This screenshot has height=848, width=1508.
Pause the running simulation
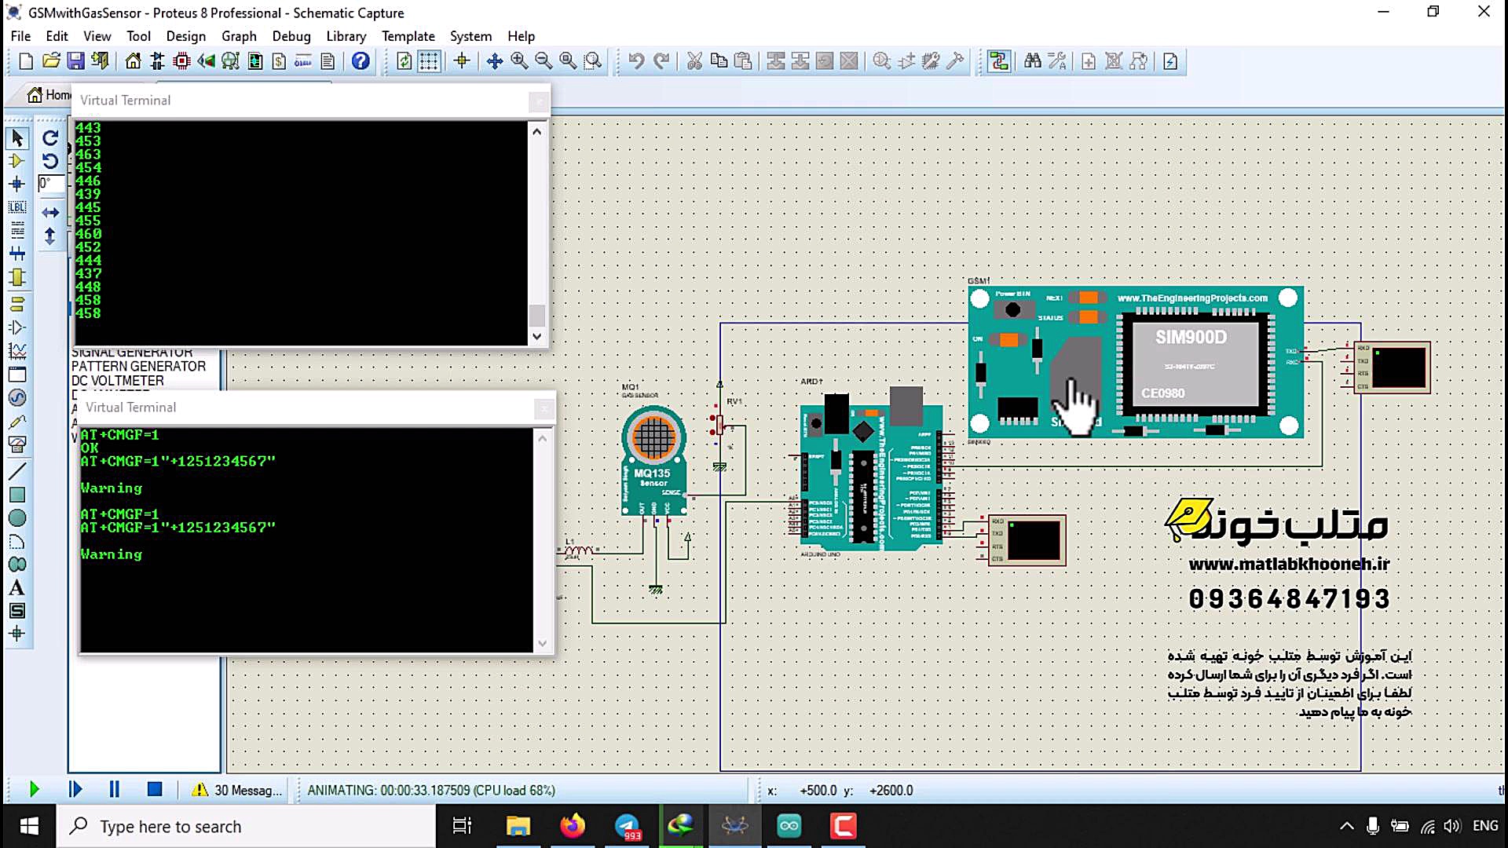(115, 790)
